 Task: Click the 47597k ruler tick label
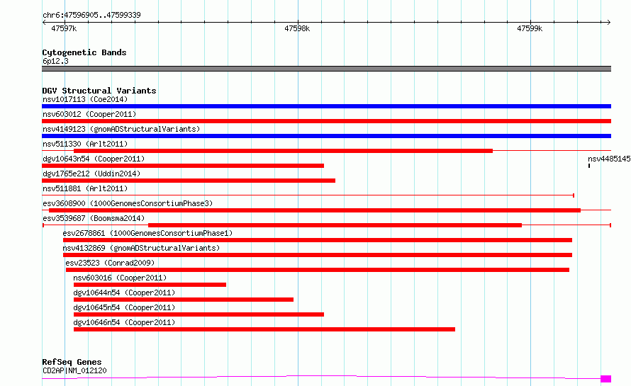[64, 28]
